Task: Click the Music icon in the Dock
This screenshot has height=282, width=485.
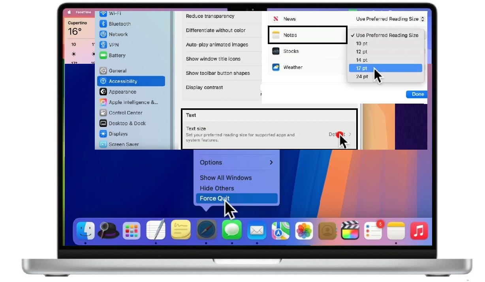Action: coord(419,231)
